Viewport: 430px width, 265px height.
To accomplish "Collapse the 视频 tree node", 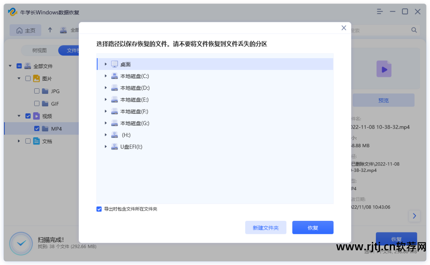I will point(19,116).
